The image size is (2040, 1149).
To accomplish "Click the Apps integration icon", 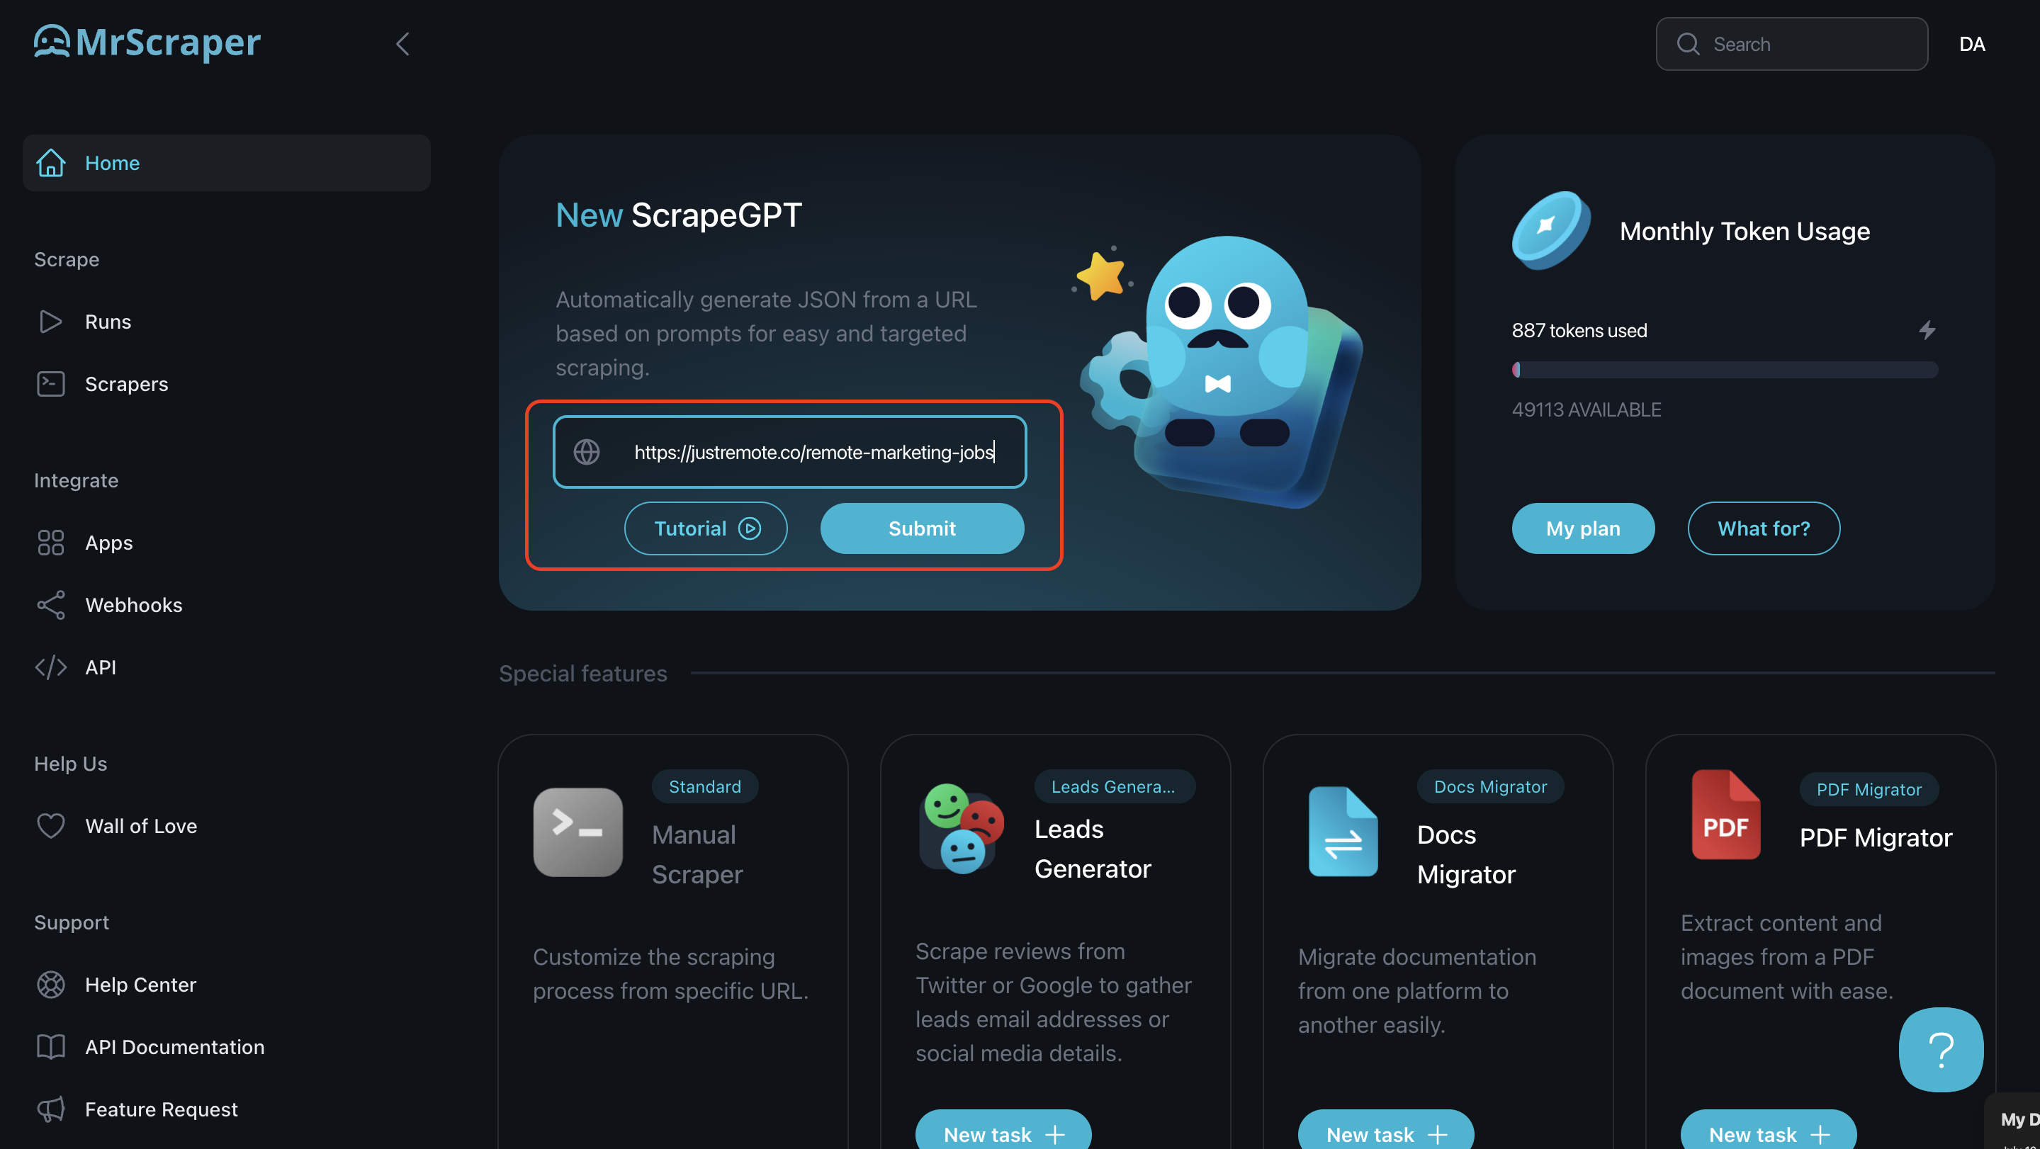I will coord(52,543).
